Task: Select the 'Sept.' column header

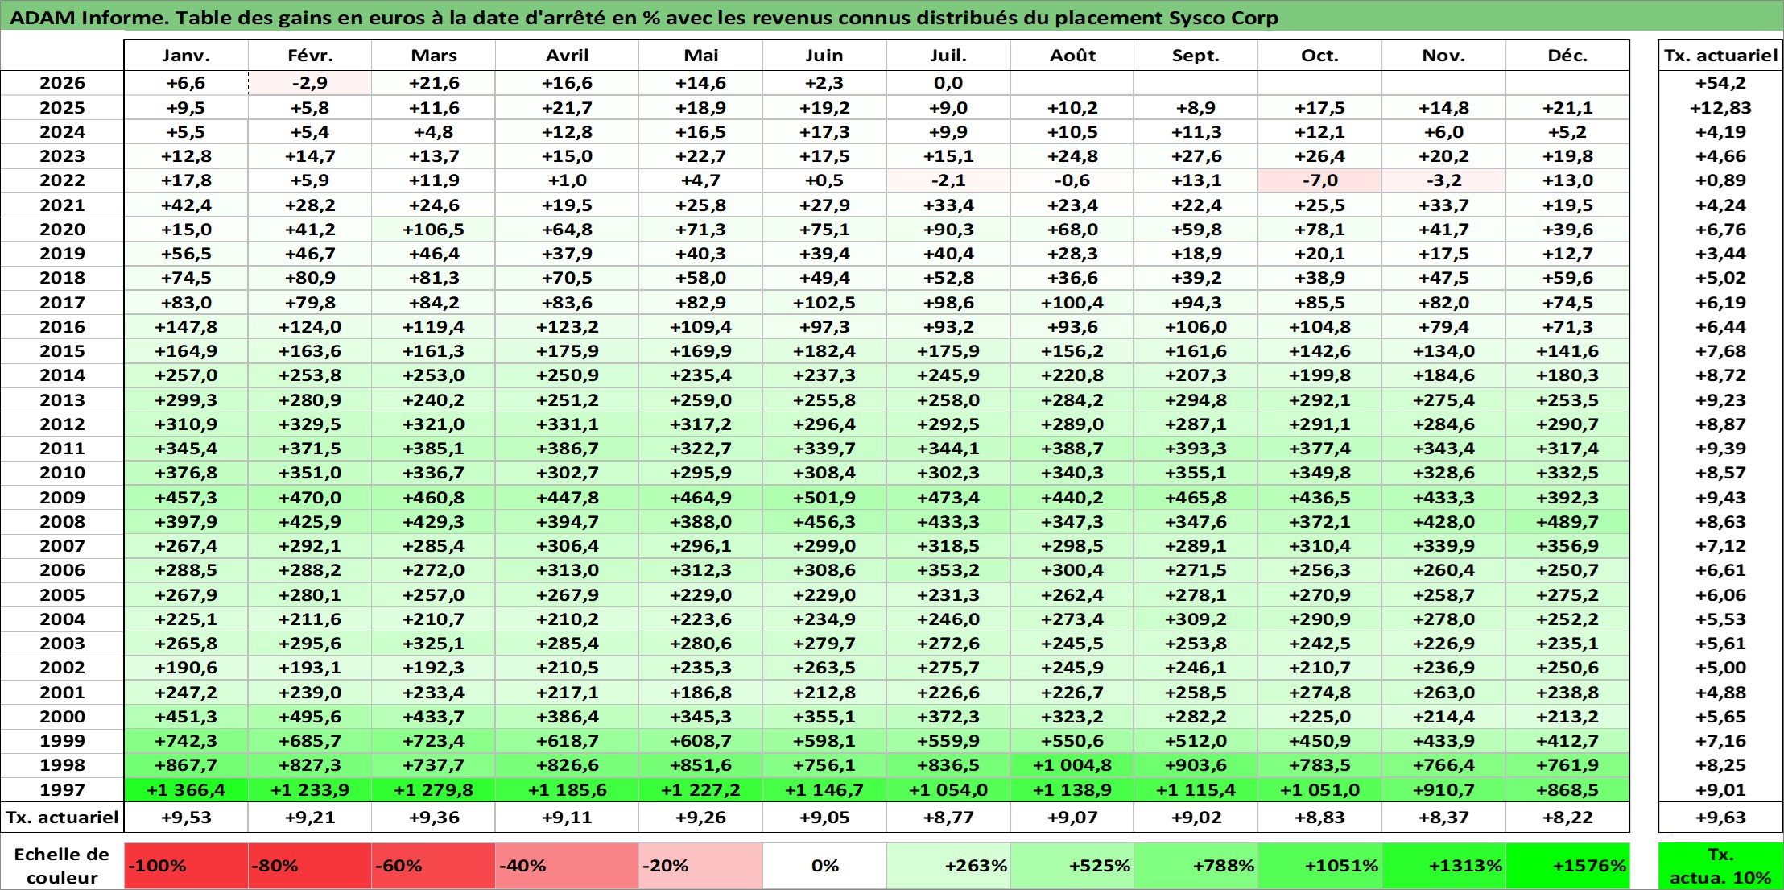Action: pos(1196,56)
